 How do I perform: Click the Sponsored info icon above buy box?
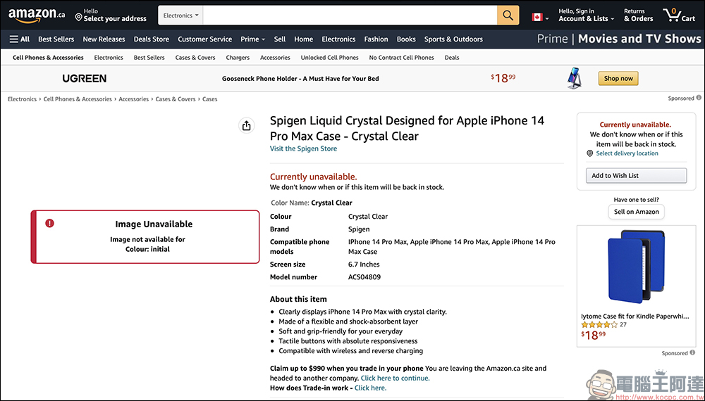pos(699,98)
